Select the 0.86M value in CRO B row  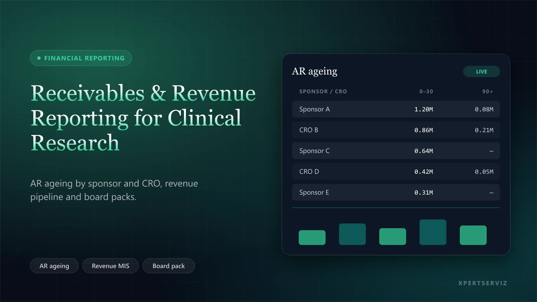coord(424,130)
